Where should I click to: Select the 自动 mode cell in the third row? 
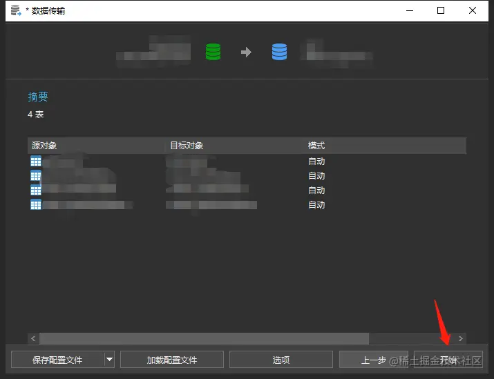point(316,190)
